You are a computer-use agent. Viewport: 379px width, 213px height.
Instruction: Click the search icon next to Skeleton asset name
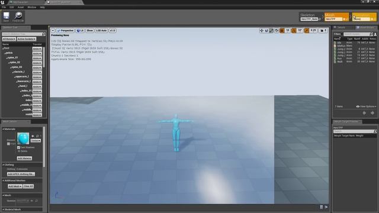pos(320,19)
